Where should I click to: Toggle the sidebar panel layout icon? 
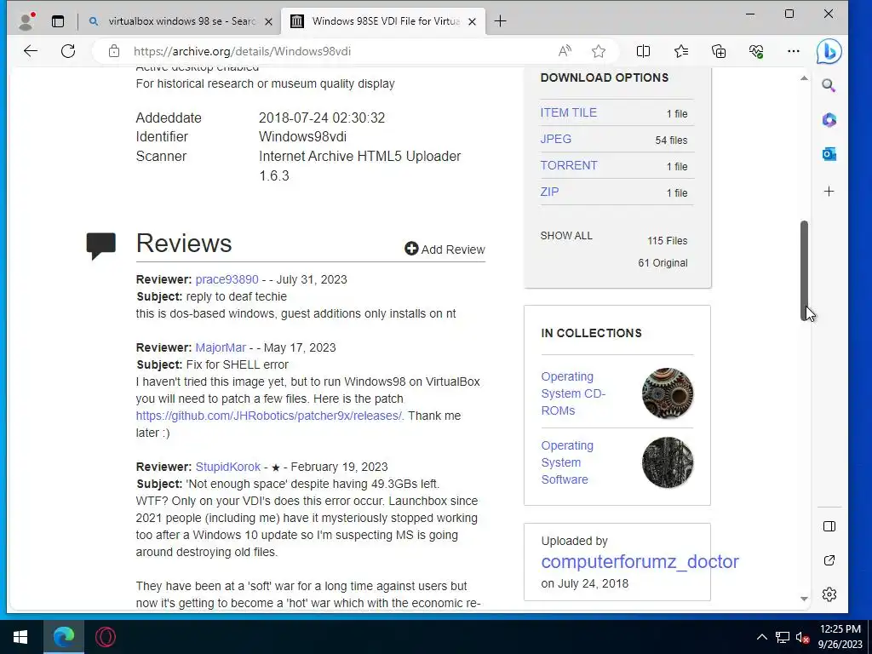(x=829, y=526)
